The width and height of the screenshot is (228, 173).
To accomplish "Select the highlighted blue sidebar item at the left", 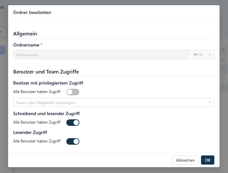I will (x=3, y=50).
